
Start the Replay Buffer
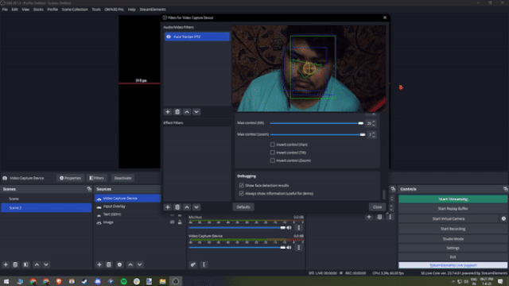pyautogui.click(x=453, y=208)
